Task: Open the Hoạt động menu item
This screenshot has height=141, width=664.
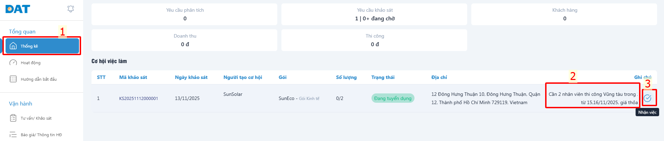Action: tap(30, 63)
